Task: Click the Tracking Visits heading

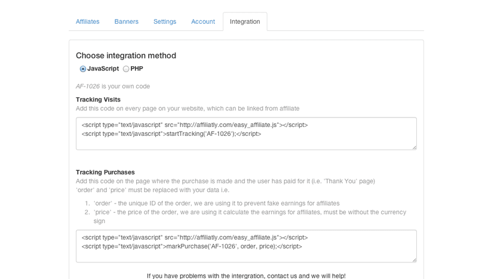Action: pos(98,100)
